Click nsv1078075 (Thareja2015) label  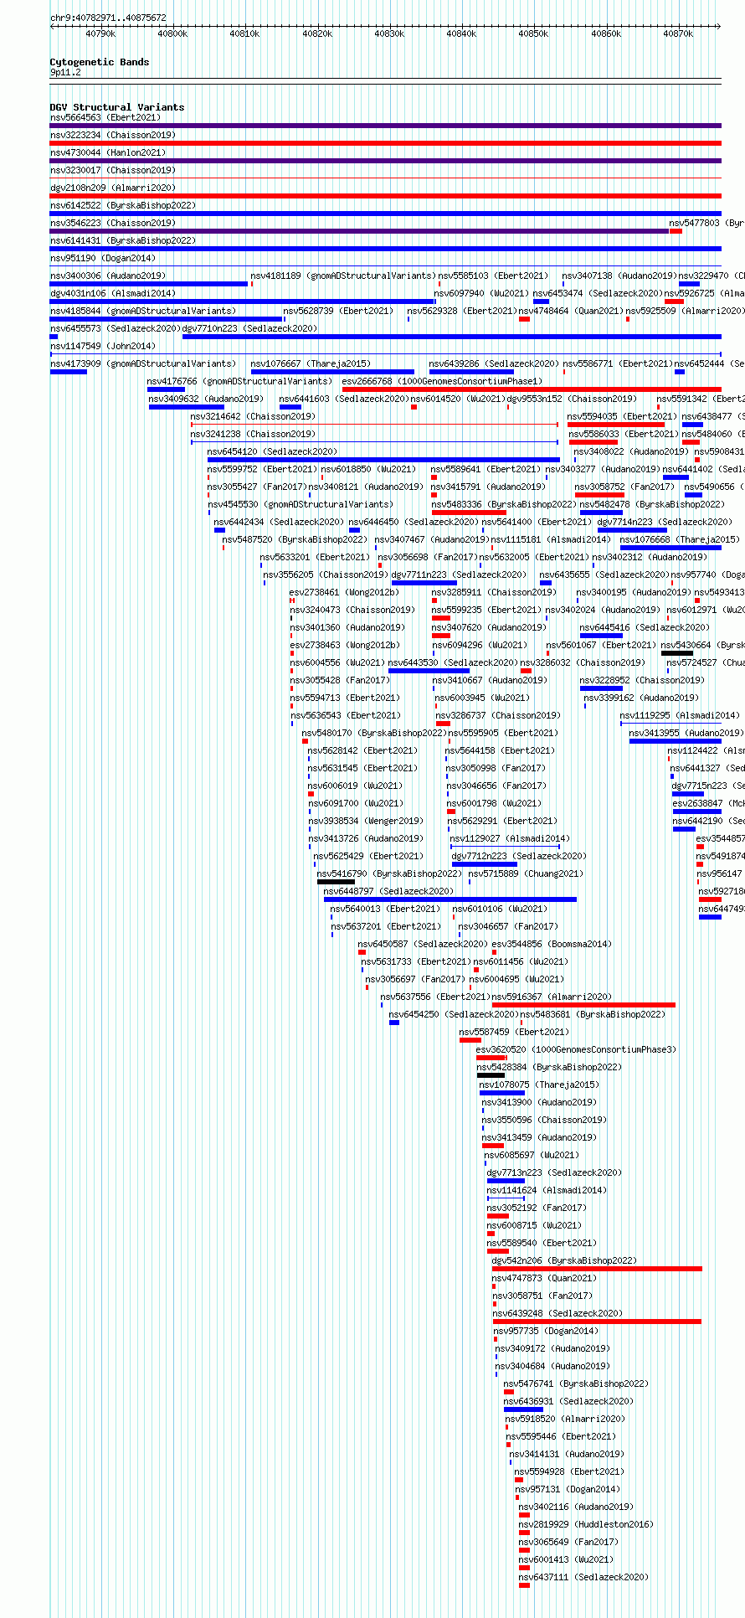coord(539,1085)
